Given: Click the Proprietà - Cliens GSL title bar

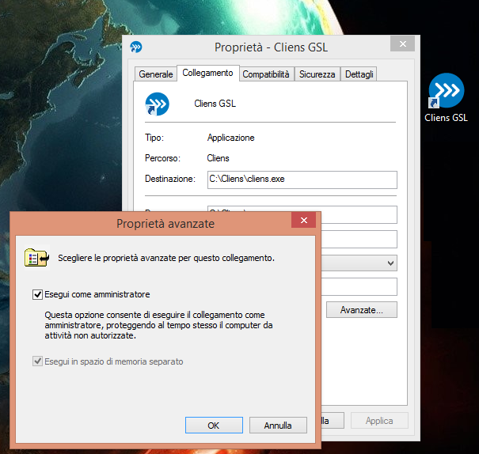Looking at the screenshot, I should click(x=271, y=47).
